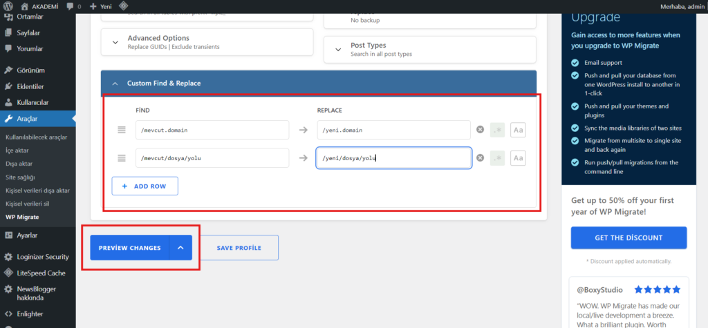
Task: Click the GET THE DISCOUNT button
Action: pyautogui.click(x=628, y=238)
